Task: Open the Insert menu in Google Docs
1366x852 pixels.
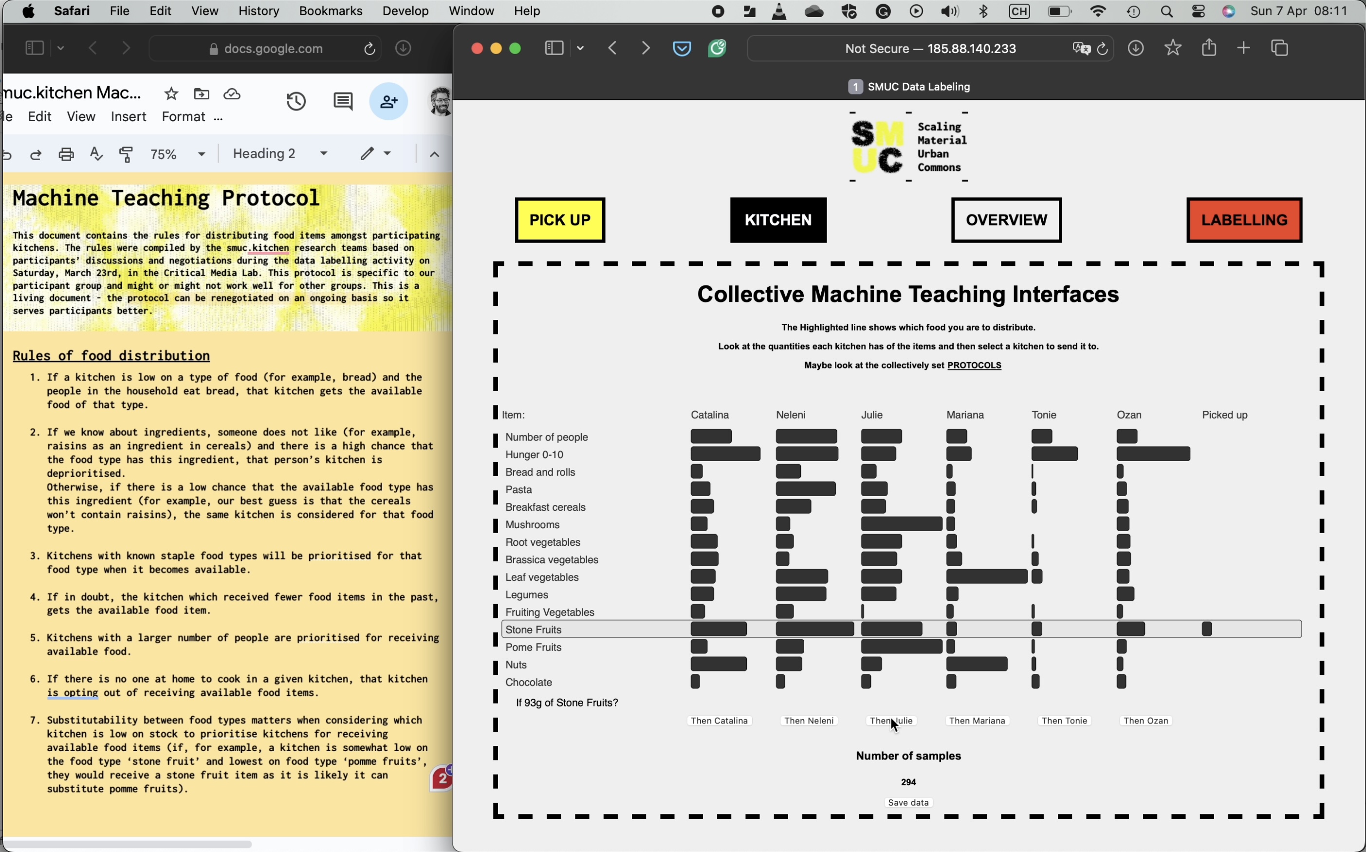Action: 129,117
